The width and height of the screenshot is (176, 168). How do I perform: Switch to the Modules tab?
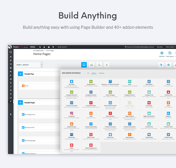pos(102,73)
